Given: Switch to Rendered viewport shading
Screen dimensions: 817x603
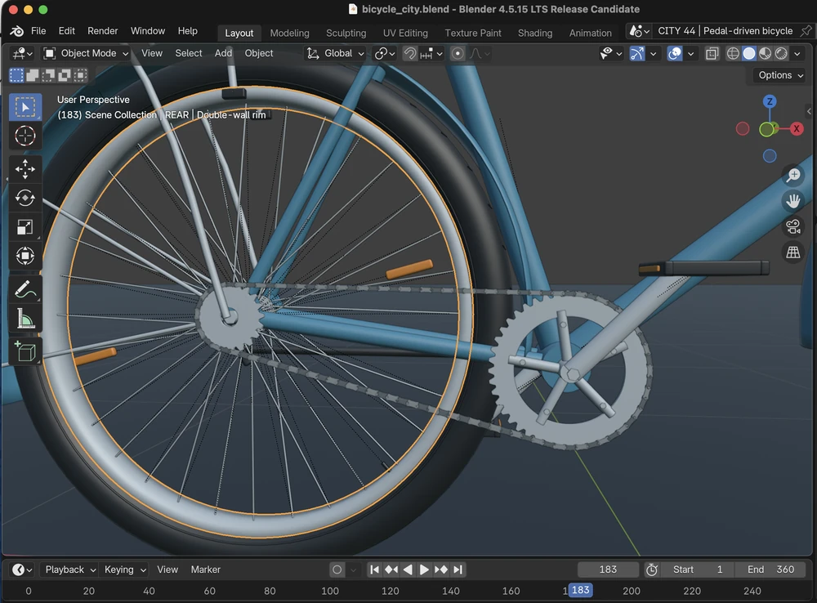Looking at the screenshot, I should (x=781, y=53).
